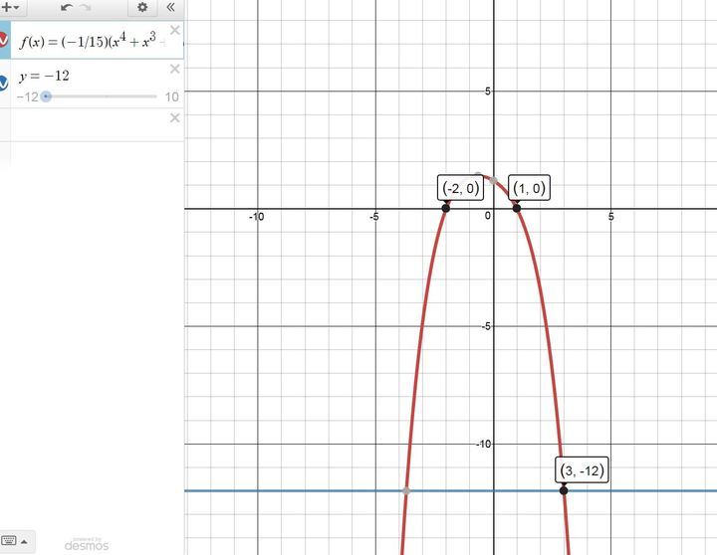Screen dimensions: 717x555
Task: Remove the empty third expression row
Action: click(175, 118)
